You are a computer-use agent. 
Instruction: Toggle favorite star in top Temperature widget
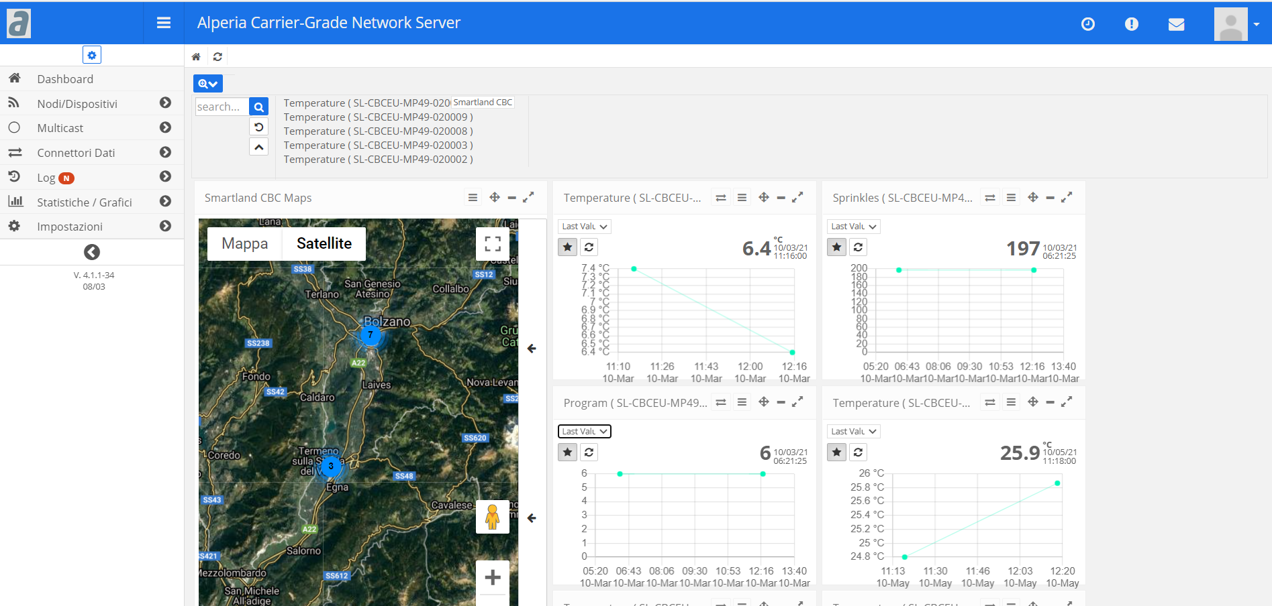pyautogui.click(x=568, y=247)
